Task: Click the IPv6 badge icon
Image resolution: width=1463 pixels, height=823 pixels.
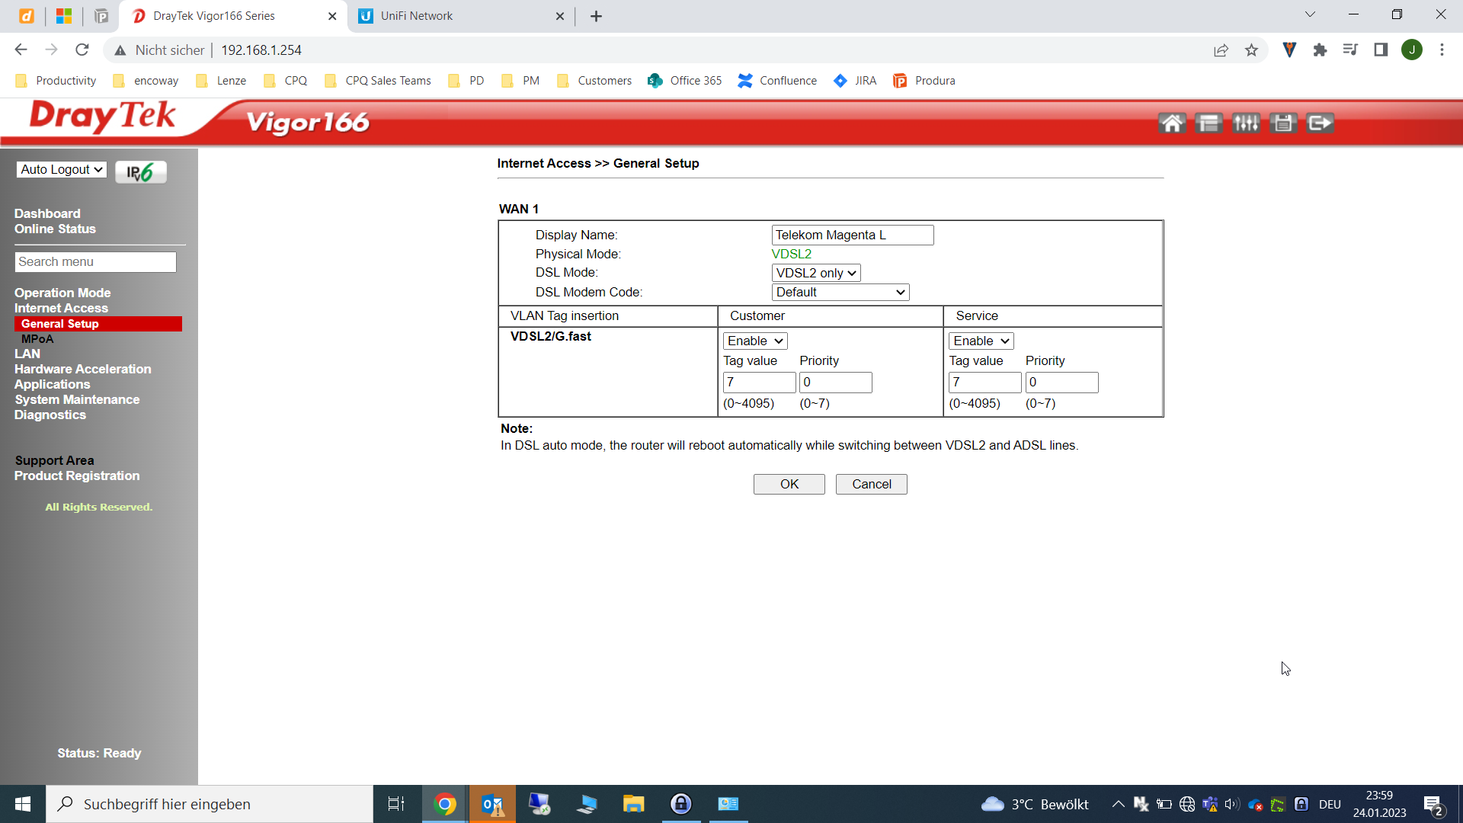Action: tap(141, 172)
